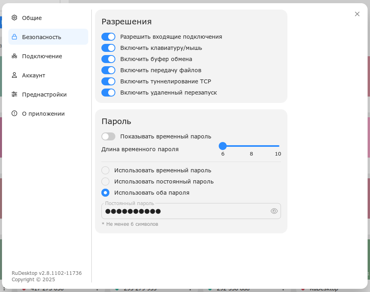Reveal the permanent password with the eye icon
The image size is (370, 292).
pyautogui.click(x=274, y=211)
